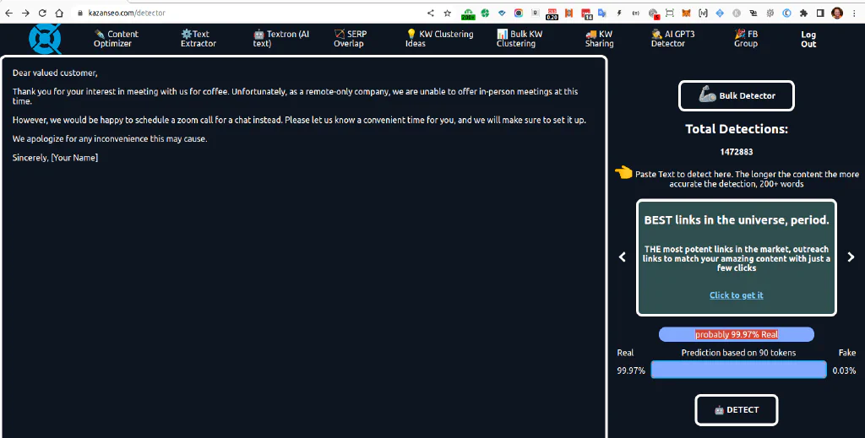Click the Real/Fake prediction bar
The image size is (865, 438).
click(x=738, y=370)
